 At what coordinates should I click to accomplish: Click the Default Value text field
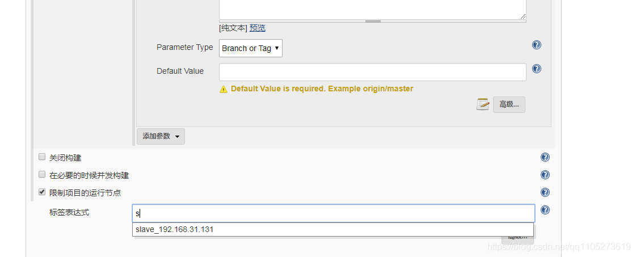pos(373,72)
